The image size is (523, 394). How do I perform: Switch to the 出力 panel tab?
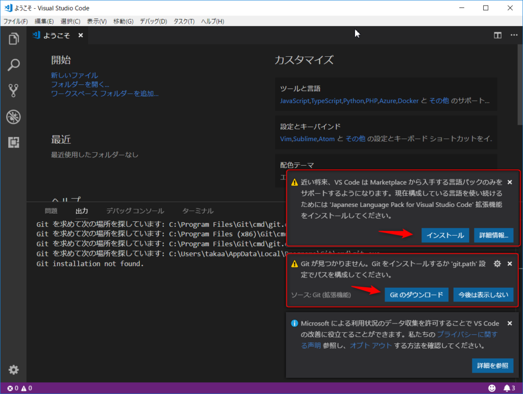coord(82,211)
